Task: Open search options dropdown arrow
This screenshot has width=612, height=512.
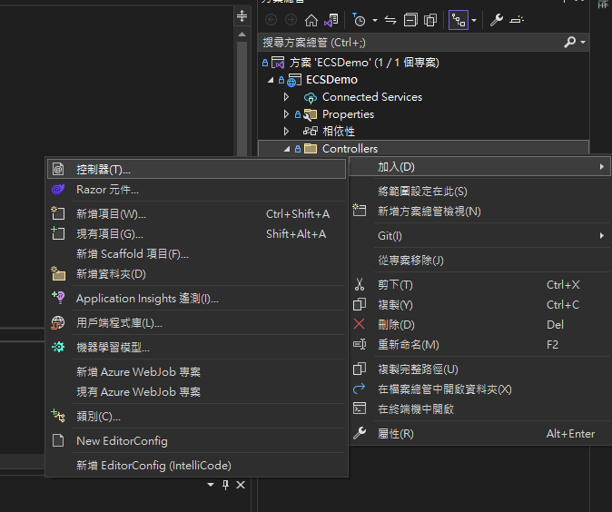Action: click(x=583, y=42)
